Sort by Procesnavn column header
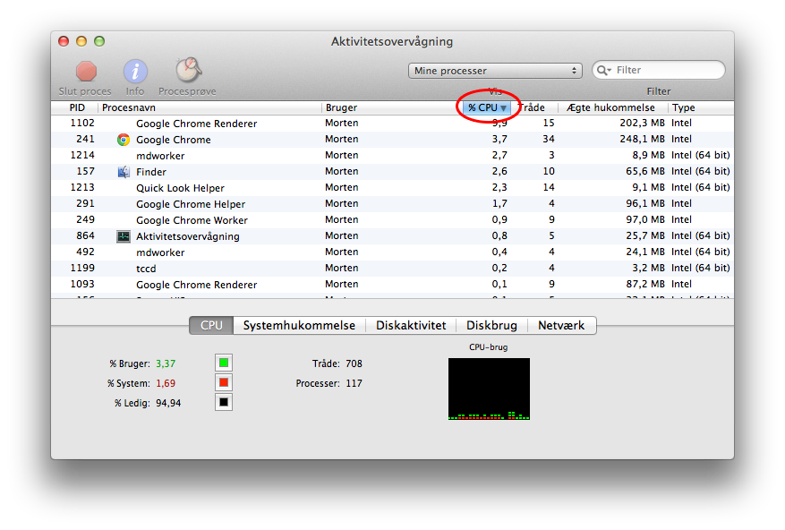Image resolution: width=785 pixels, height=530 pixels. (209, 107)
